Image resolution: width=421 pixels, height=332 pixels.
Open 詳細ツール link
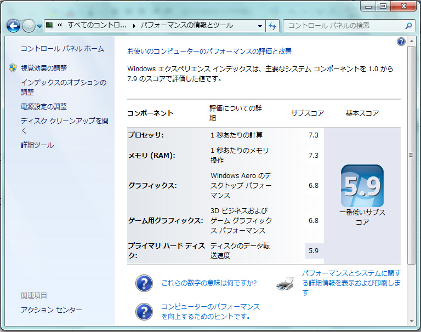[x=37, y=145]
